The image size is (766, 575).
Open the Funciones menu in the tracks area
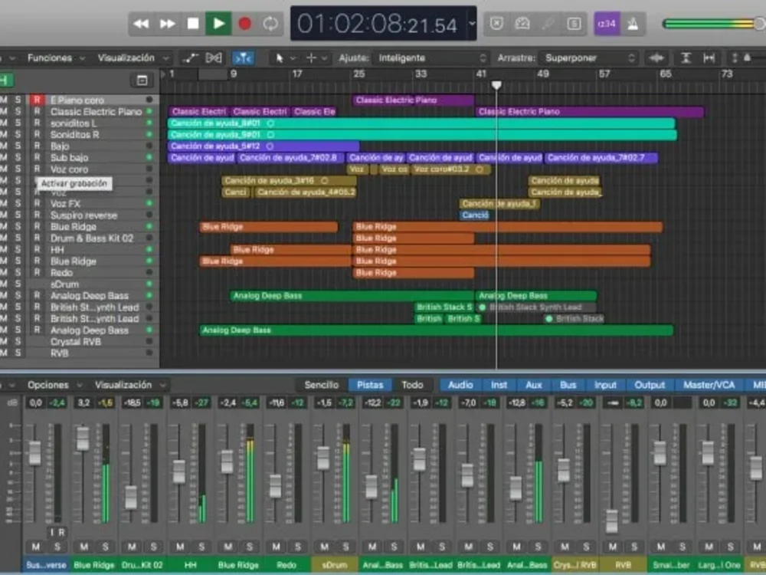pos(56,58)
